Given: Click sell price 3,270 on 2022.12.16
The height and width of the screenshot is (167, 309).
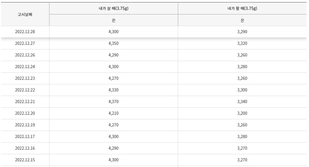Looking at the screenshot, I should tap(242, 148).
